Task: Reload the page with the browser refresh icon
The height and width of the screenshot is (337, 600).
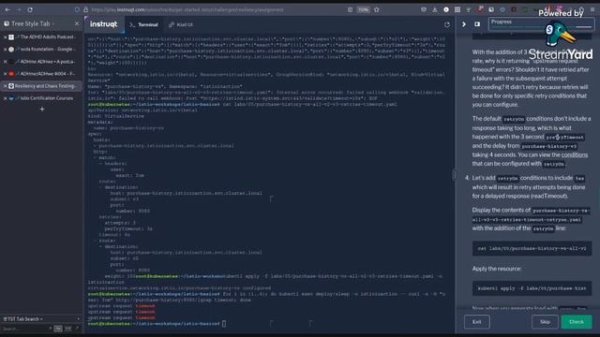Action: tap(30, 9)
